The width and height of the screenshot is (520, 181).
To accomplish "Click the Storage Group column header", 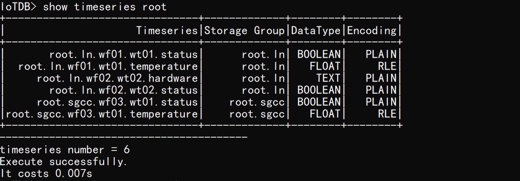I will point(244,30).
